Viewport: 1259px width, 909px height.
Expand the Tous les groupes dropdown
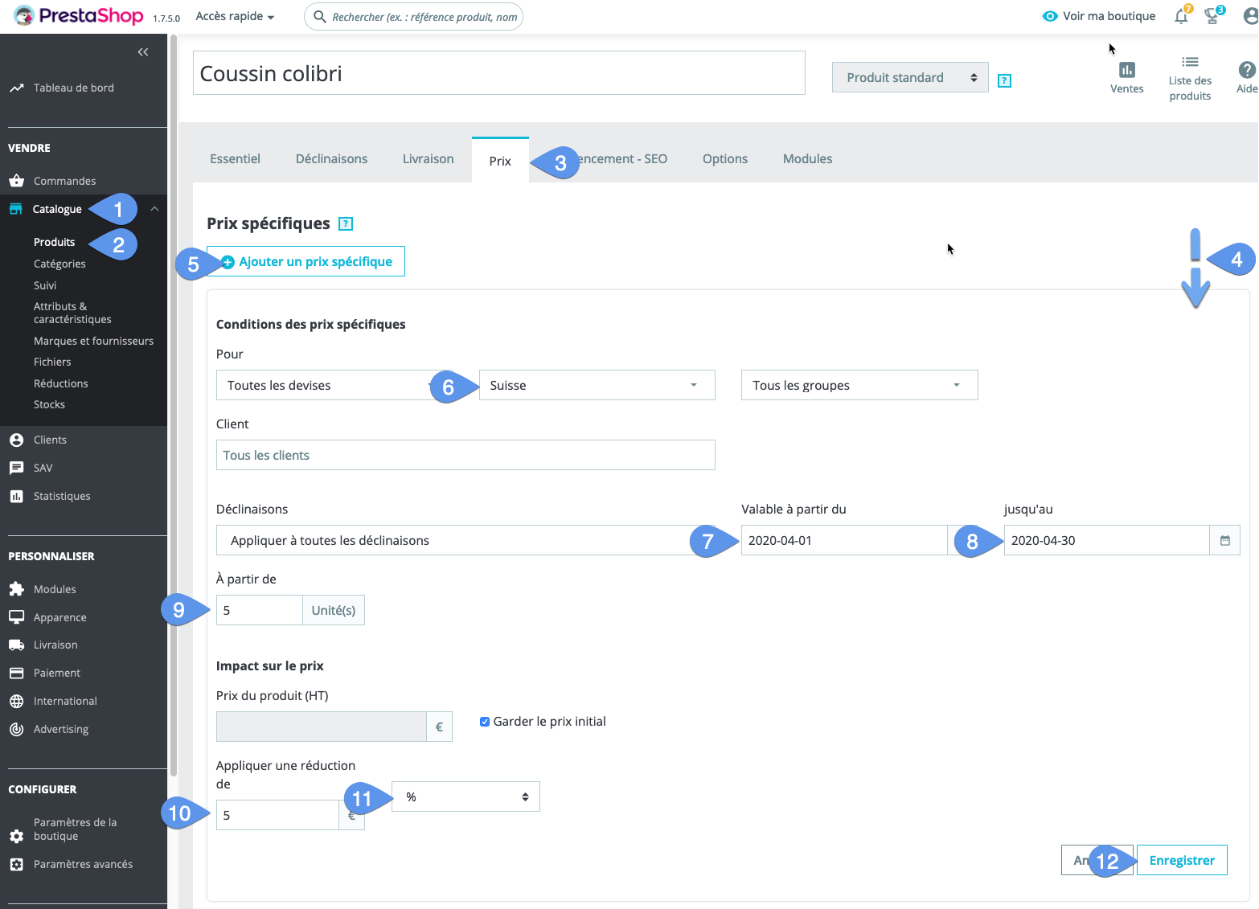pyautogui.click(x=859, y=386)
